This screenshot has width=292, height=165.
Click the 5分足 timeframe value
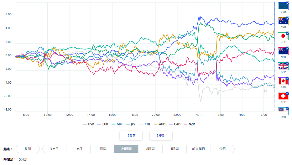(x=23, y=160)
